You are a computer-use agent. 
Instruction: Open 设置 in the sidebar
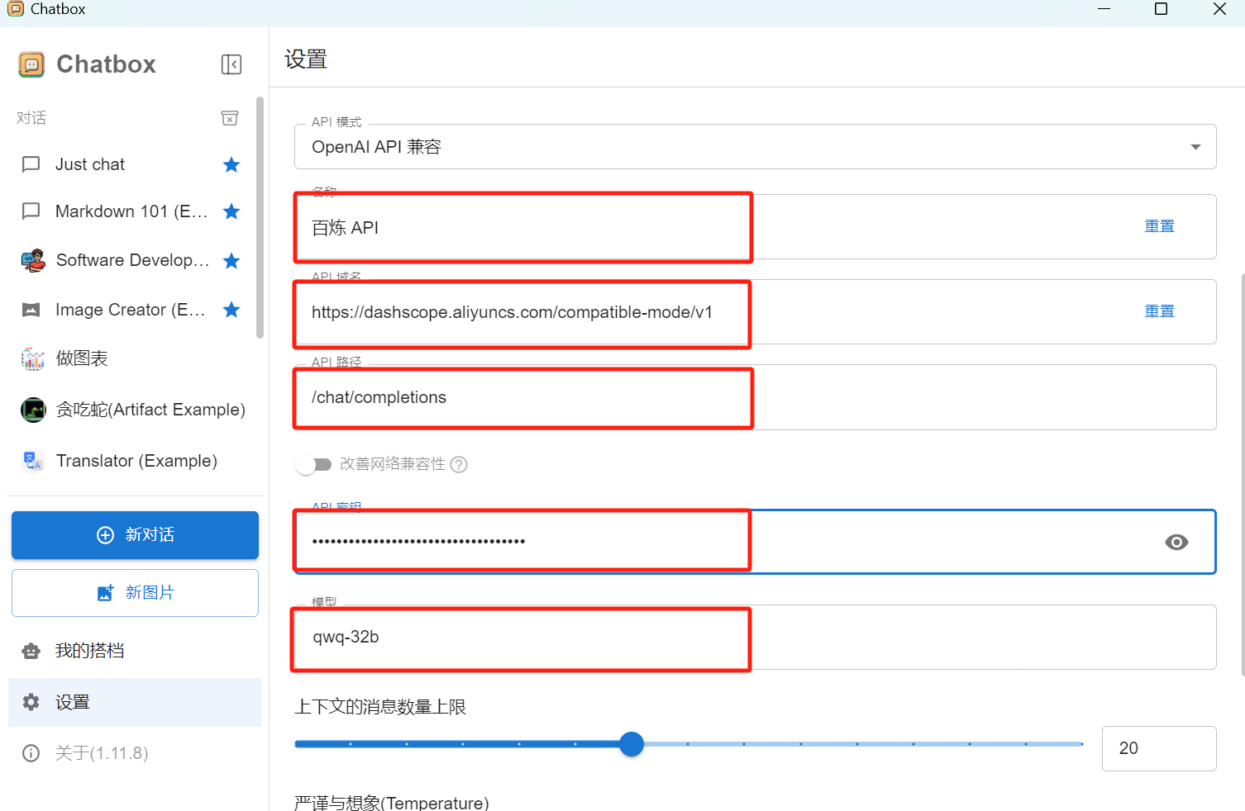click(135, 702)
